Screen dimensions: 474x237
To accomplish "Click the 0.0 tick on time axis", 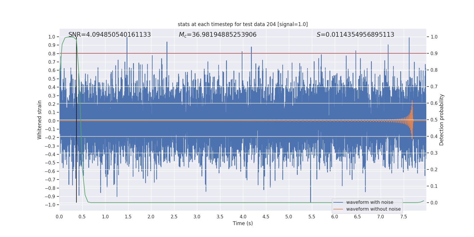I will [59, 217].
